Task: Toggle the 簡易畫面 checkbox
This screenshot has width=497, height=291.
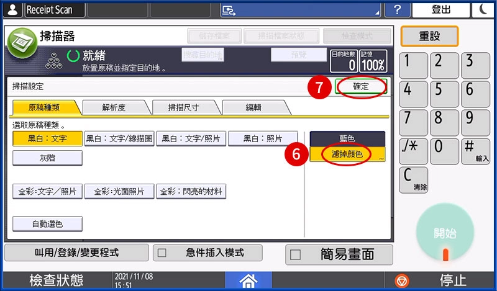Action: [x=296, y=254]
